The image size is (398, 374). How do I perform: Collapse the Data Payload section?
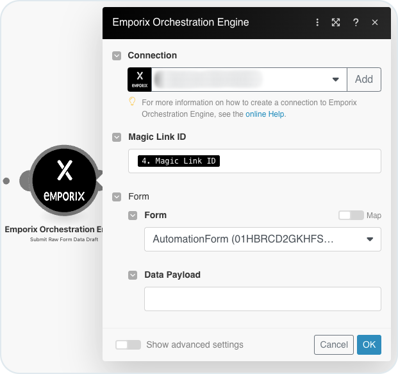click(x=133, y=275)
